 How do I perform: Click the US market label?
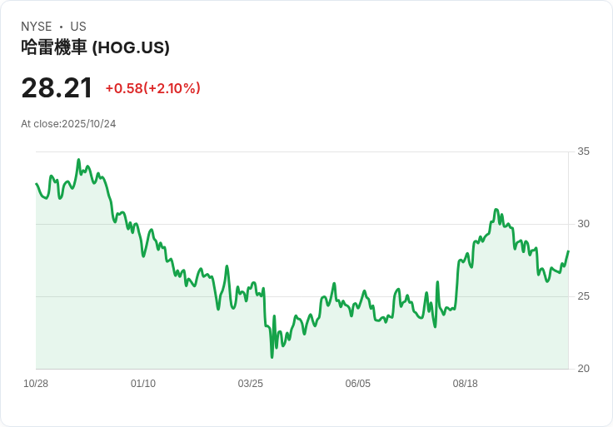point(78,27)
